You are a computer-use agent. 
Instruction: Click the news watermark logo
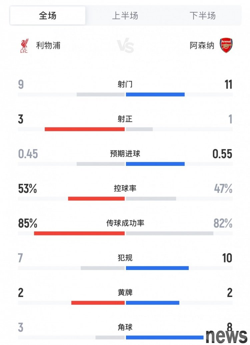tap(226, 336)
